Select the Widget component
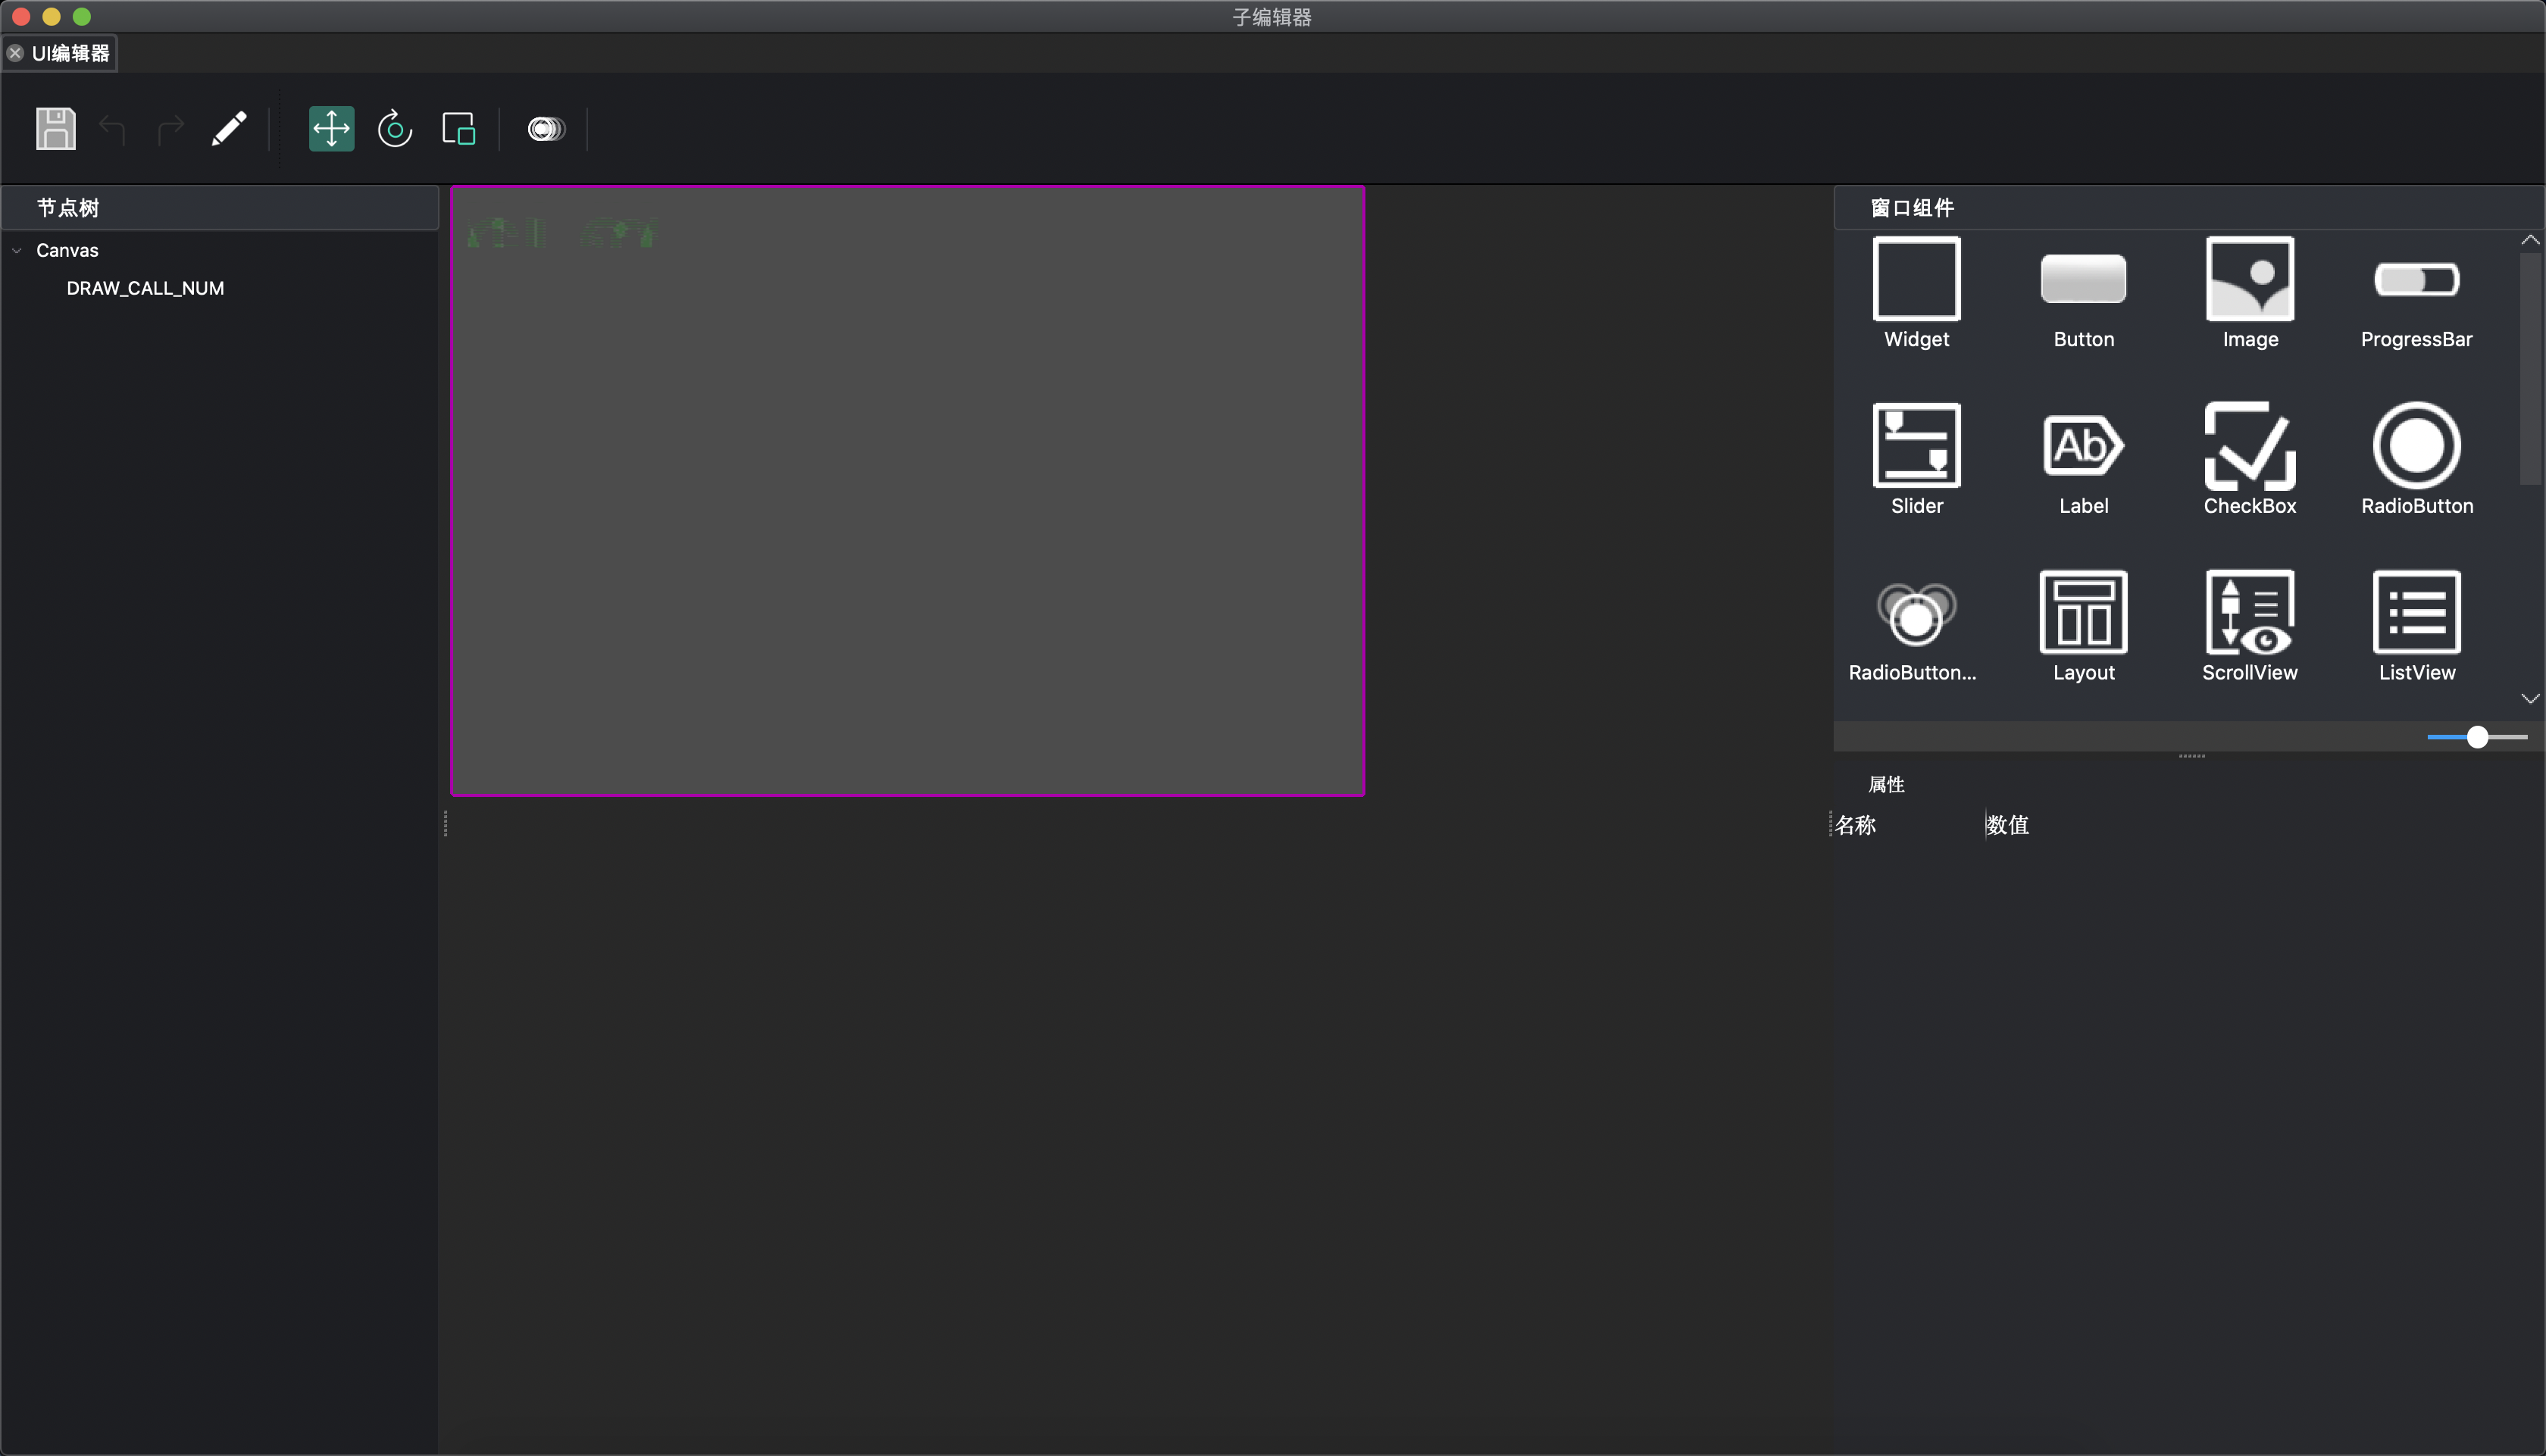 pos(1916,293)
